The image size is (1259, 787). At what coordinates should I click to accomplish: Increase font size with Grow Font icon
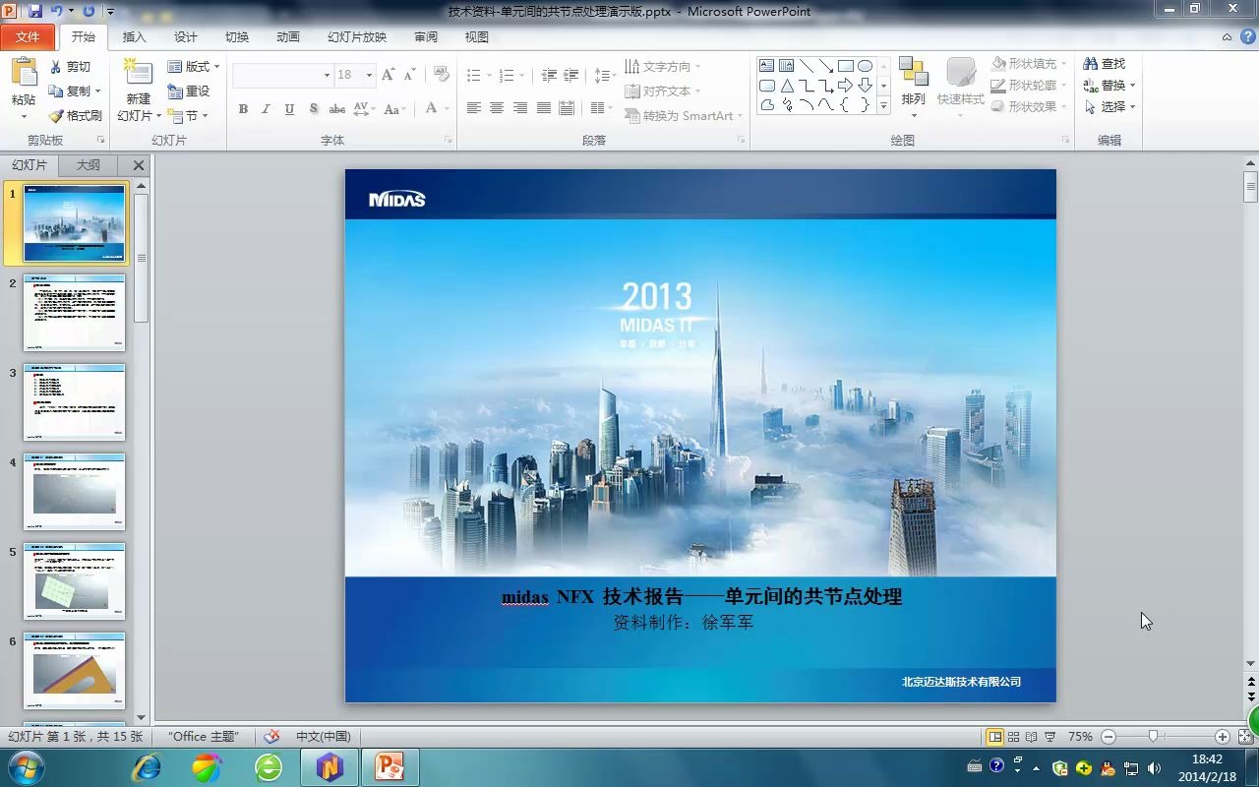[x=389, y=75]
